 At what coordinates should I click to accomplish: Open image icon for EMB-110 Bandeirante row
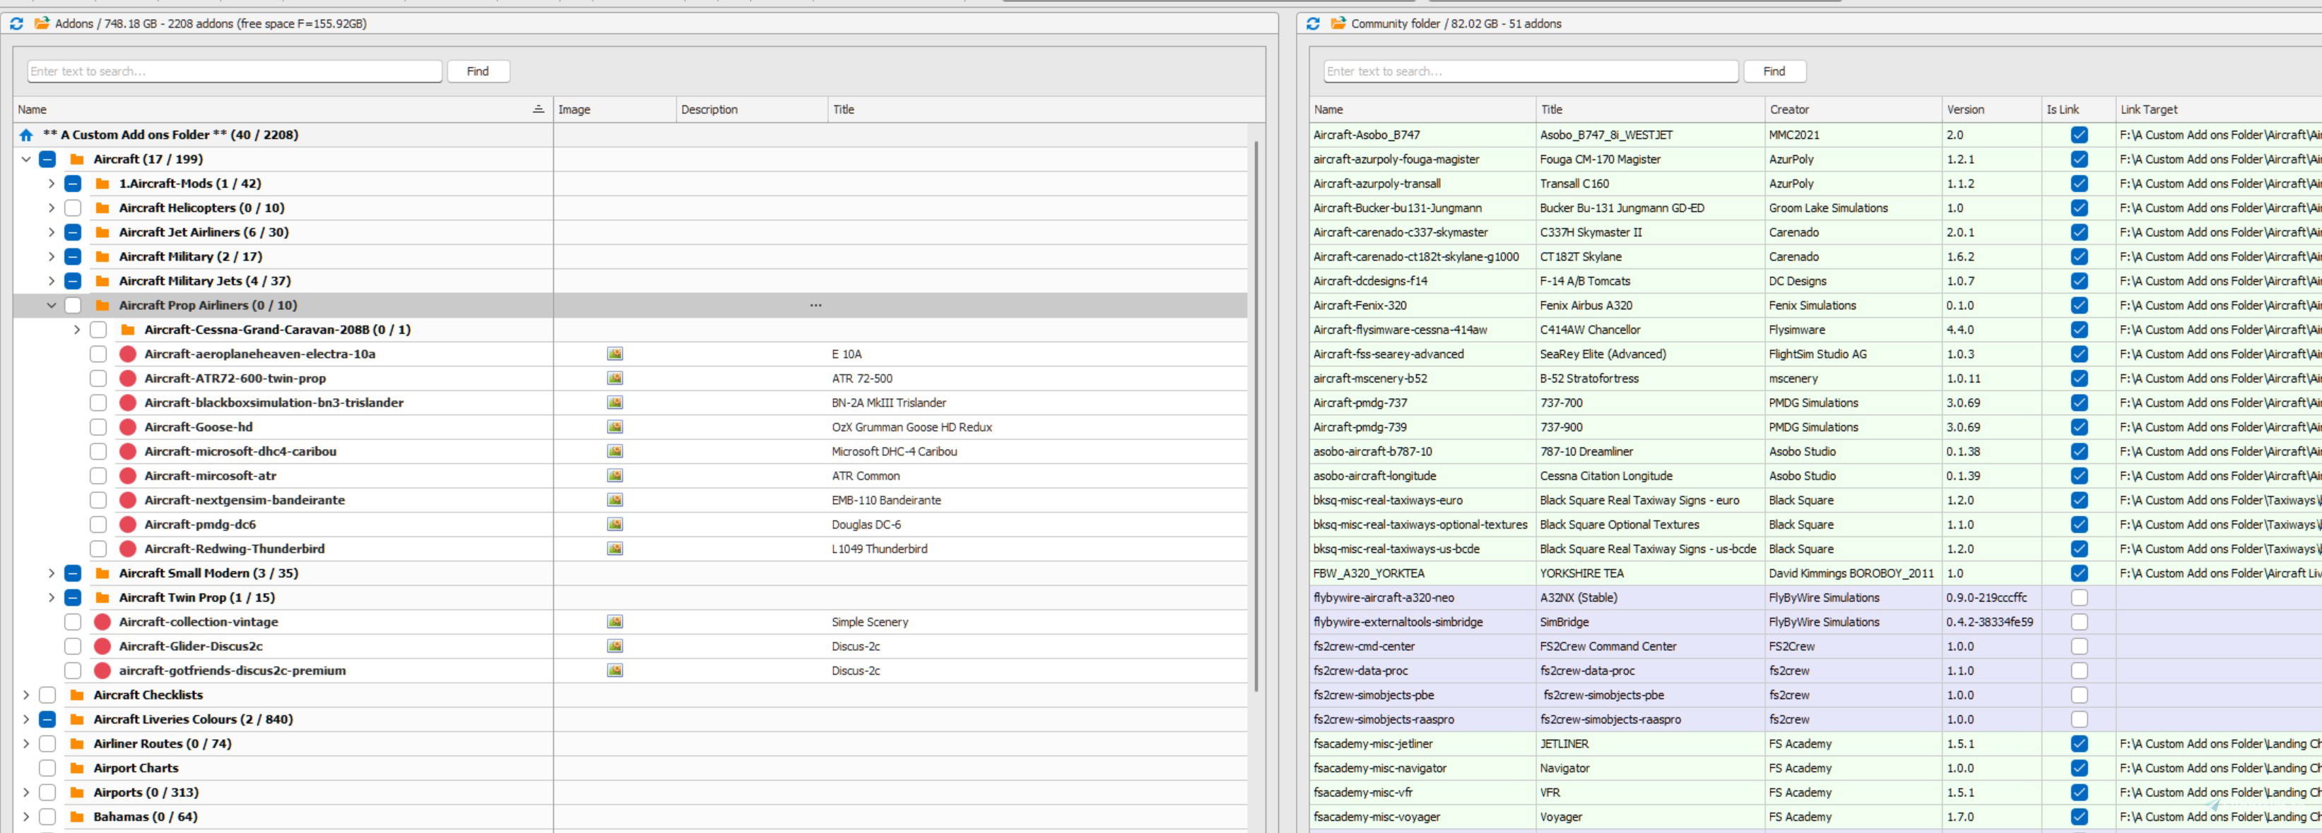(615, 500)
